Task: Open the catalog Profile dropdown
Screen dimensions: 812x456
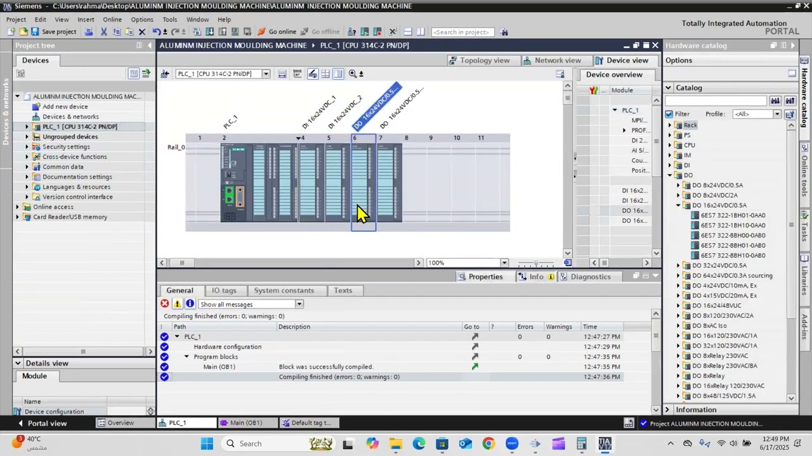Action: click(x=776, y=114)
